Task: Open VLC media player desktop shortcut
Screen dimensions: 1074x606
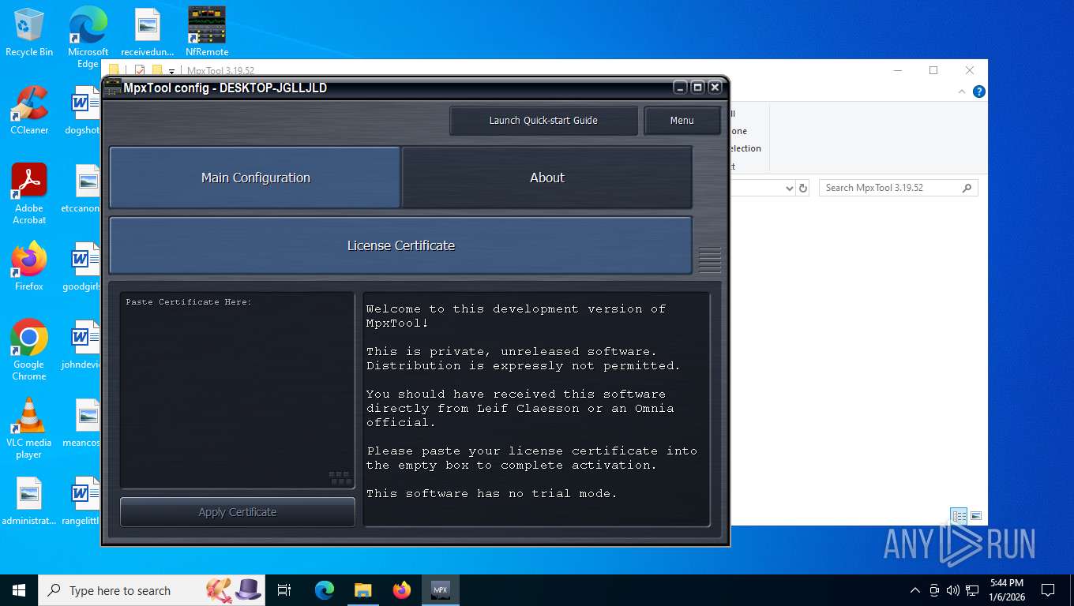Action: point(29,428)
